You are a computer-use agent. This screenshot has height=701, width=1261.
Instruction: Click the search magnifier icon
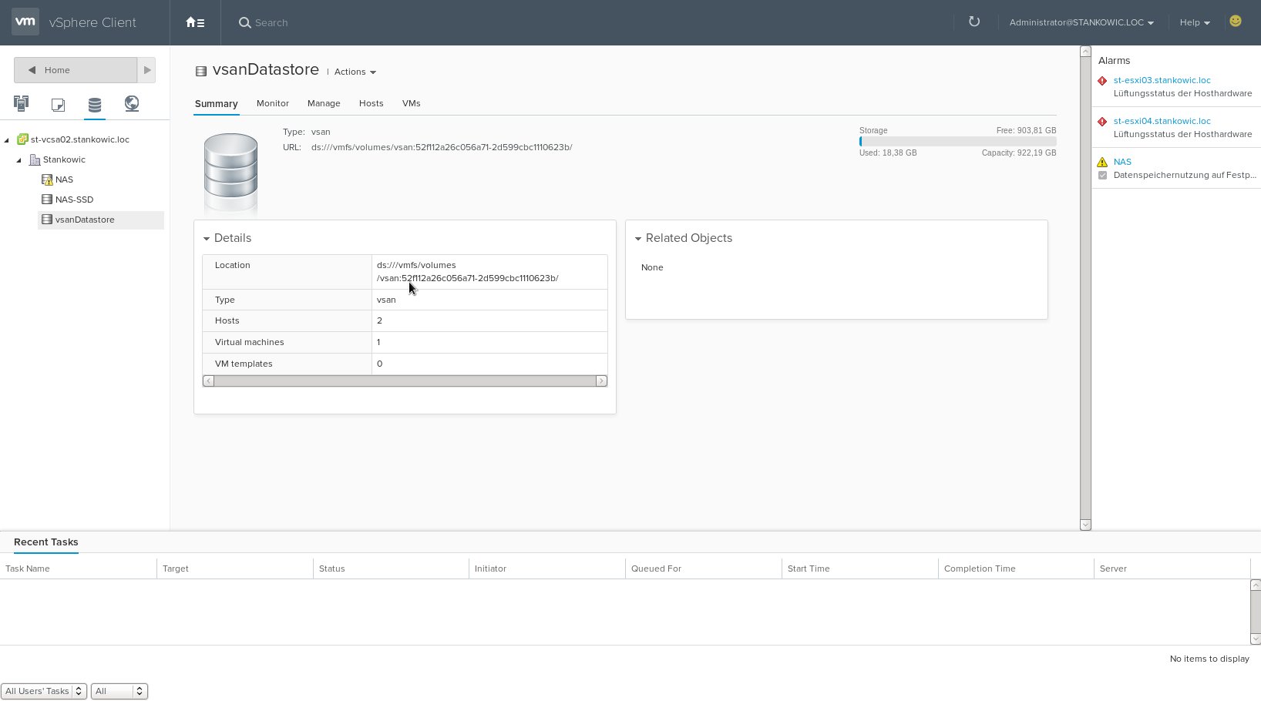(244, 23)
